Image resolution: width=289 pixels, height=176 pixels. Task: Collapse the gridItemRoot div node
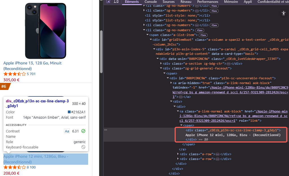pos(151,40)
